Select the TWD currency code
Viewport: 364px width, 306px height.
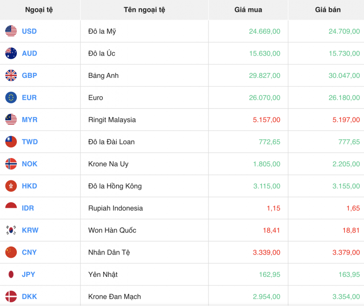click(x=28, y=142)
